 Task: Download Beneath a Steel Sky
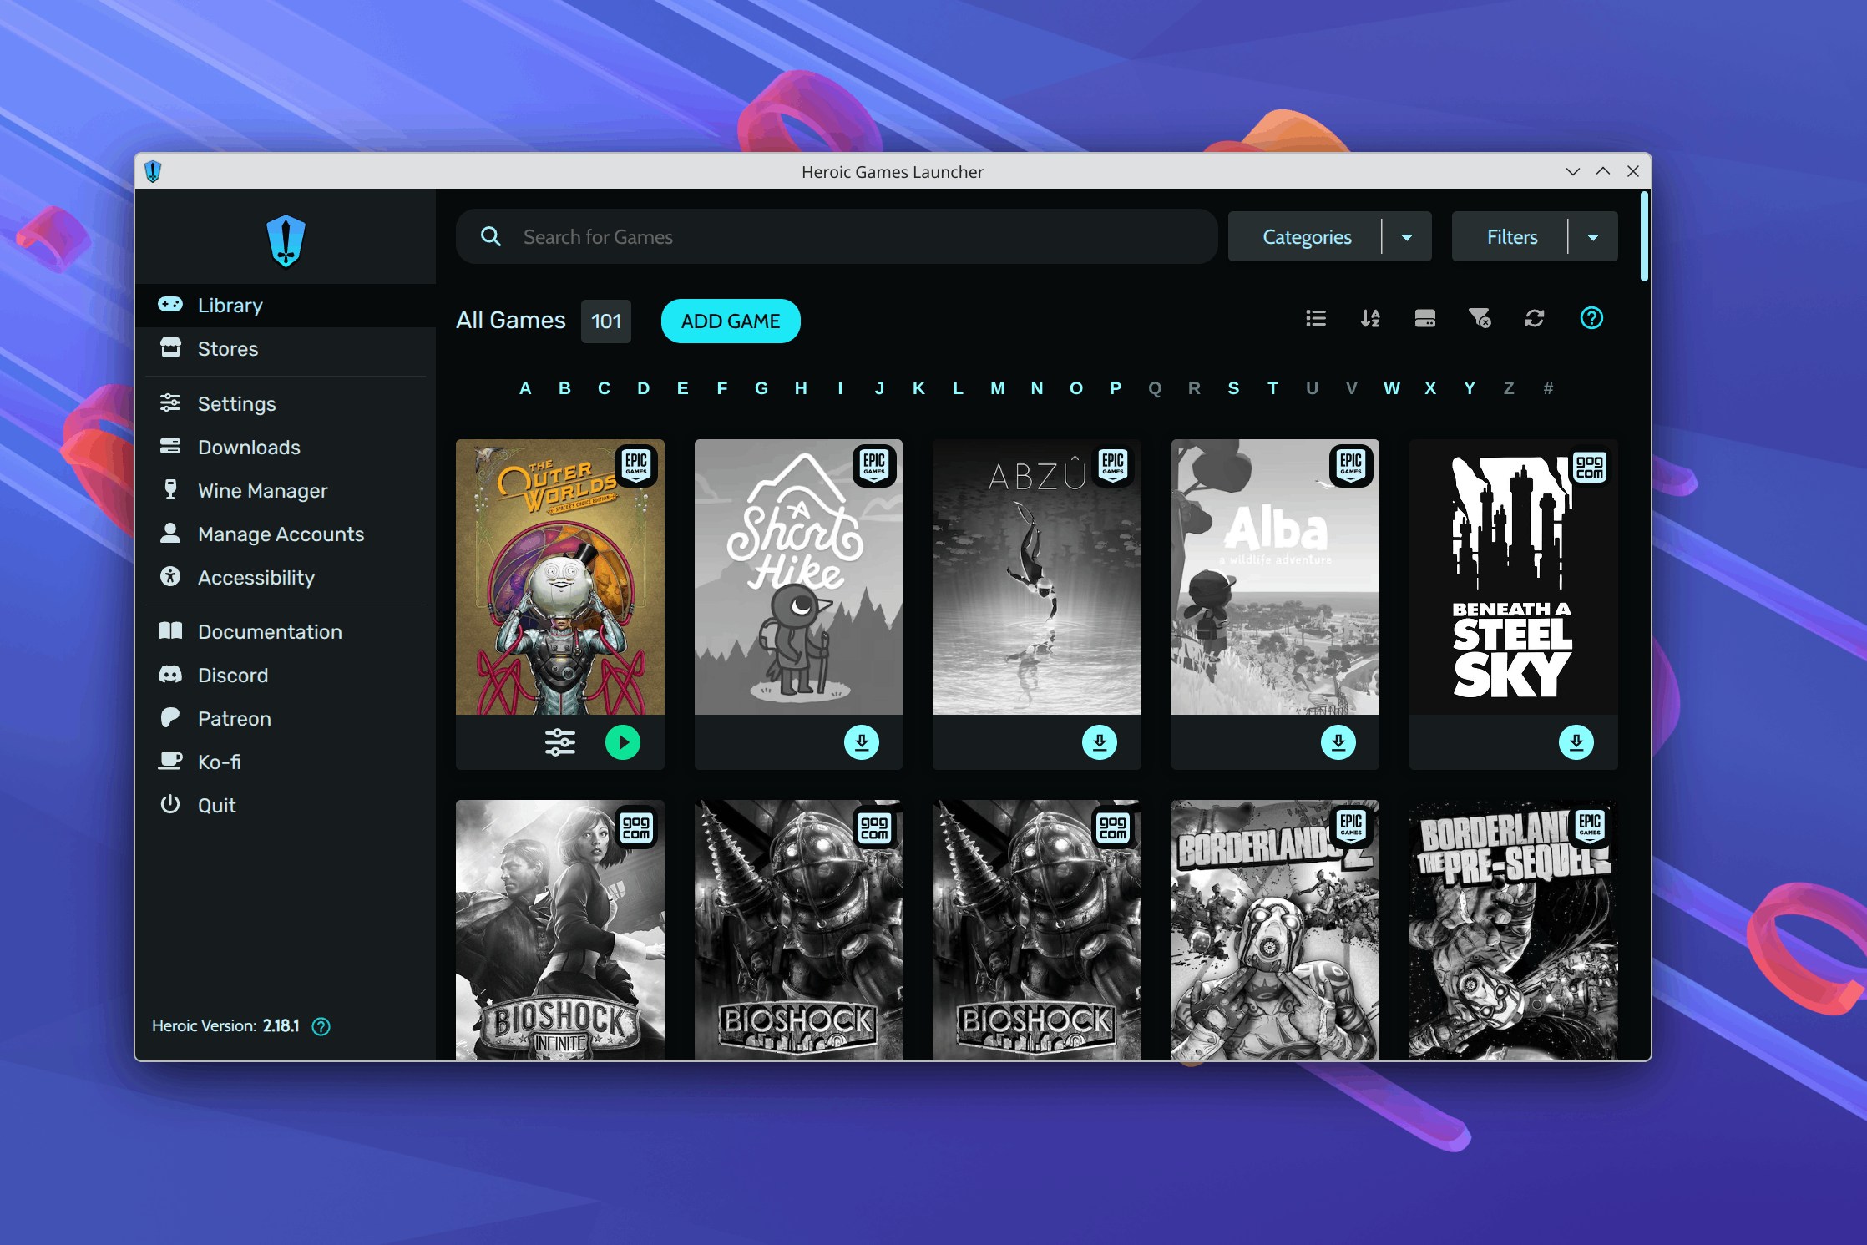[1576, 741]
